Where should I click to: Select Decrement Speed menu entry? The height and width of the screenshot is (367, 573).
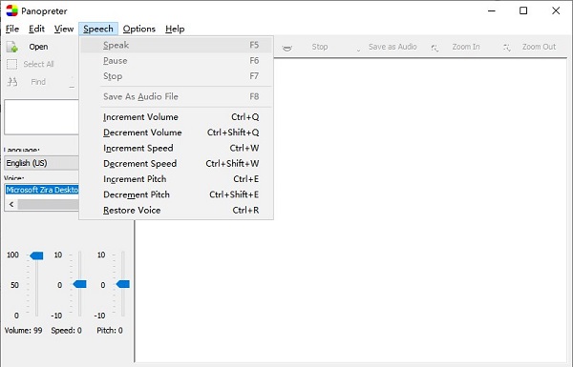tap(176, 163)
